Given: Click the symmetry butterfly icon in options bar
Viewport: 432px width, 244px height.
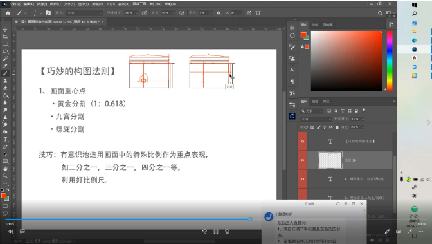Looking at the screenshot, I should click(258, 13).
